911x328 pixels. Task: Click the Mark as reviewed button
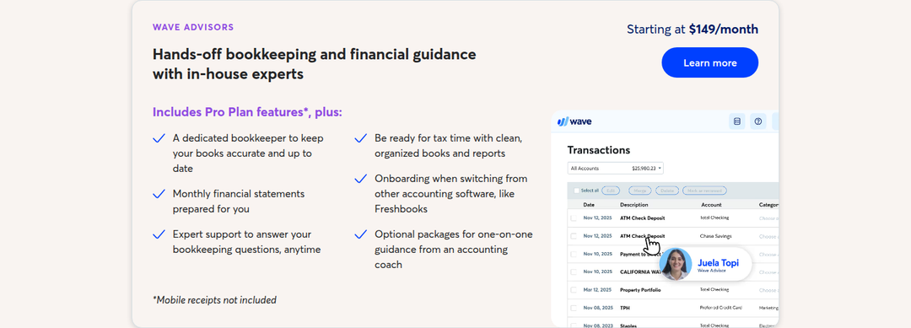[704, 191]
